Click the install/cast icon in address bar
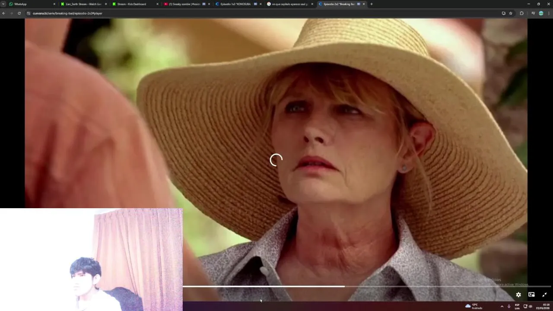 [503, 13]
